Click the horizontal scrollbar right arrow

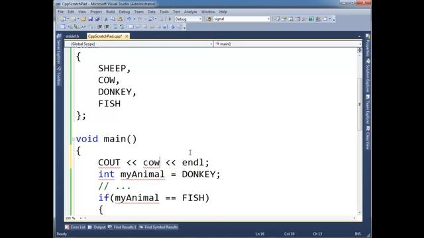click(354, 218)
